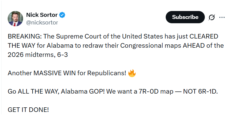
Task: Click the 'CLEARED' word in the post
Action: (x=204, y=36)
